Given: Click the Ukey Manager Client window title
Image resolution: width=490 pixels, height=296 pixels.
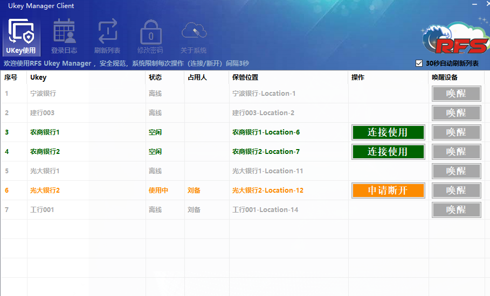Looking at the screenshot, I should click(41, 5).
